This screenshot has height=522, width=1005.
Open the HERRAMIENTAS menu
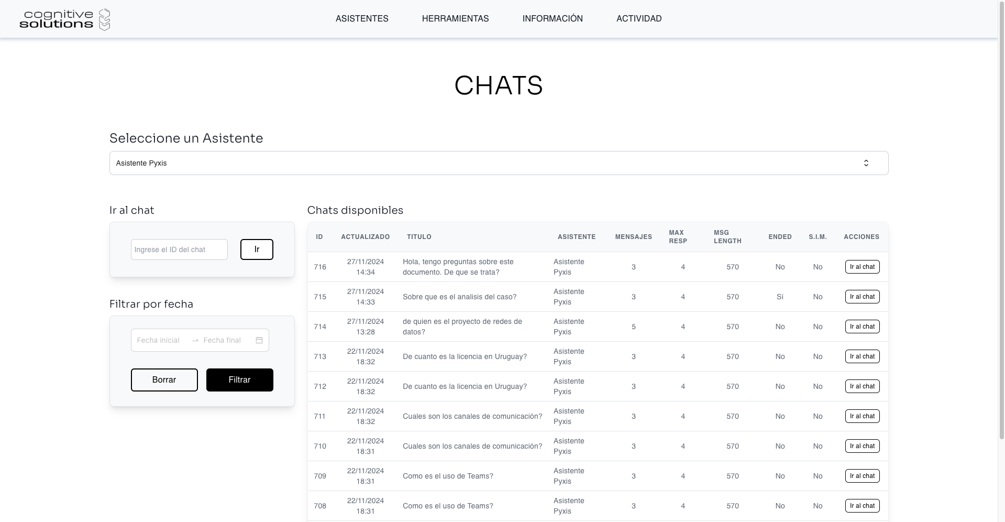tap(455, 18)
